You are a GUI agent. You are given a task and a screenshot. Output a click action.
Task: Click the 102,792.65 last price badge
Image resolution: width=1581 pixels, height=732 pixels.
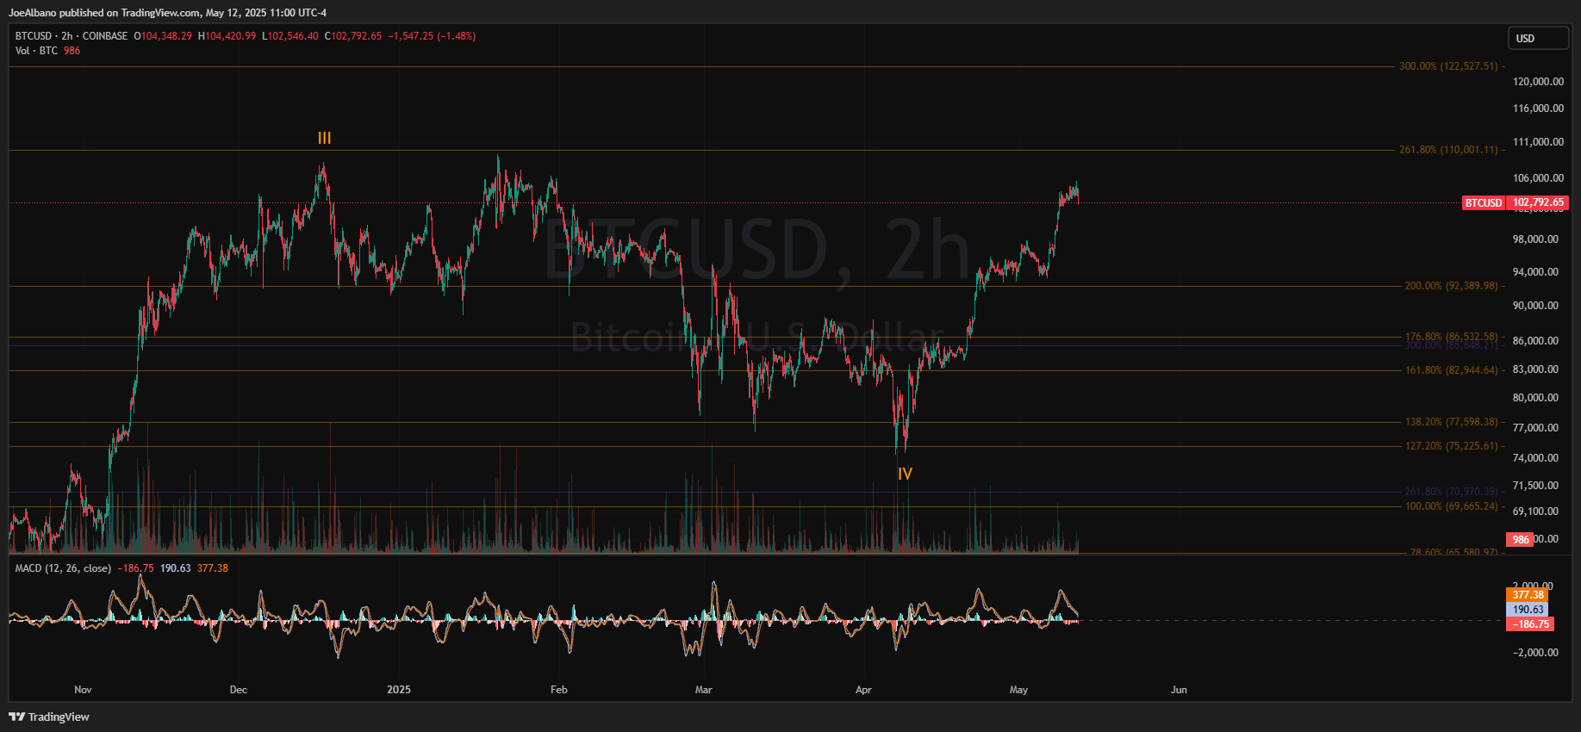pyautogui.click(x=1538, y=203)
